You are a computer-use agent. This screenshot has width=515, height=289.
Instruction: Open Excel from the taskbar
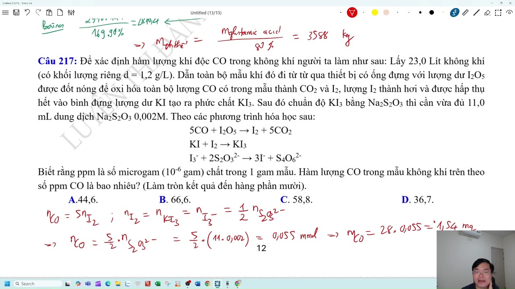point(158,284)
